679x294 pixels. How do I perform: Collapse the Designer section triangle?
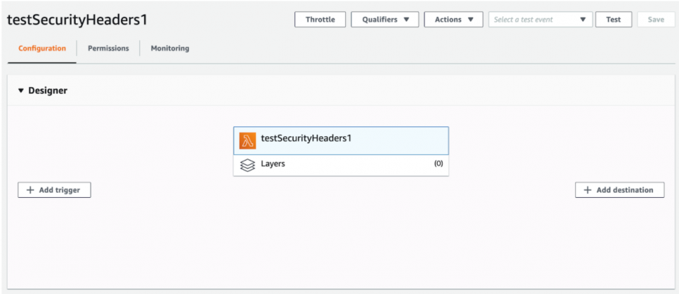click(21, 90)
